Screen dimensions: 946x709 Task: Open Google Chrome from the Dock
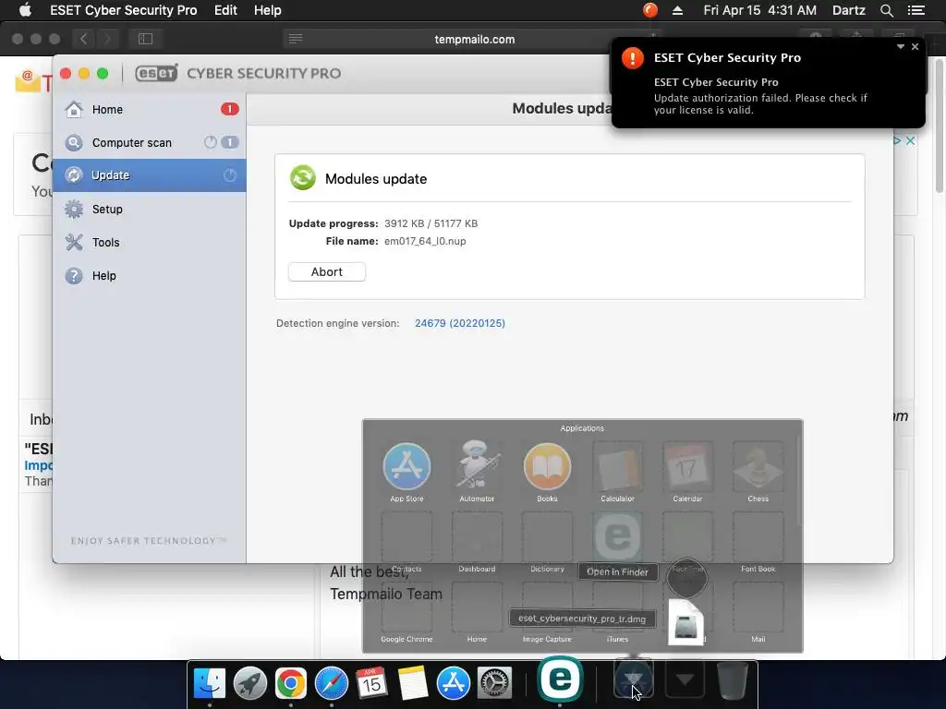click(290, 683)
